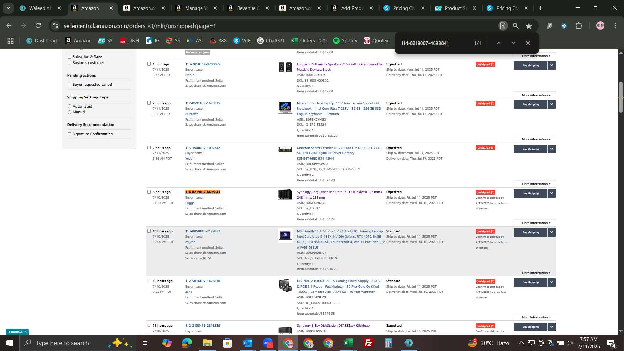Open order link 113-1940457-1092242
This screenshot has width=624, height=351.
(x=202, y=148)
